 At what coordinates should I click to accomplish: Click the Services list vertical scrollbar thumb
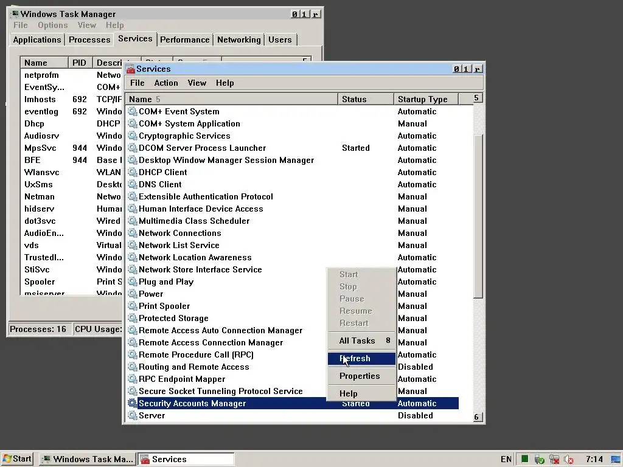point(478,216)
